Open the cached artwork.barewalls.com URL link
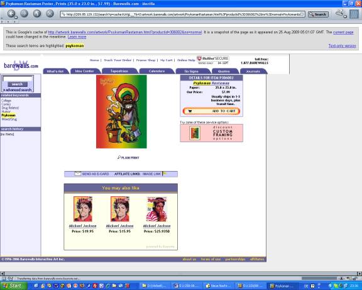Screen dimensions: 362x290 pos(125,32)
